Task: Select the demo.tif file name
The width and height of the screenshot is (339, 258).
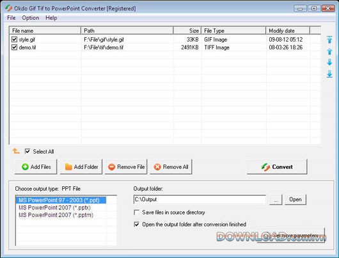Action: pos(28,47)
